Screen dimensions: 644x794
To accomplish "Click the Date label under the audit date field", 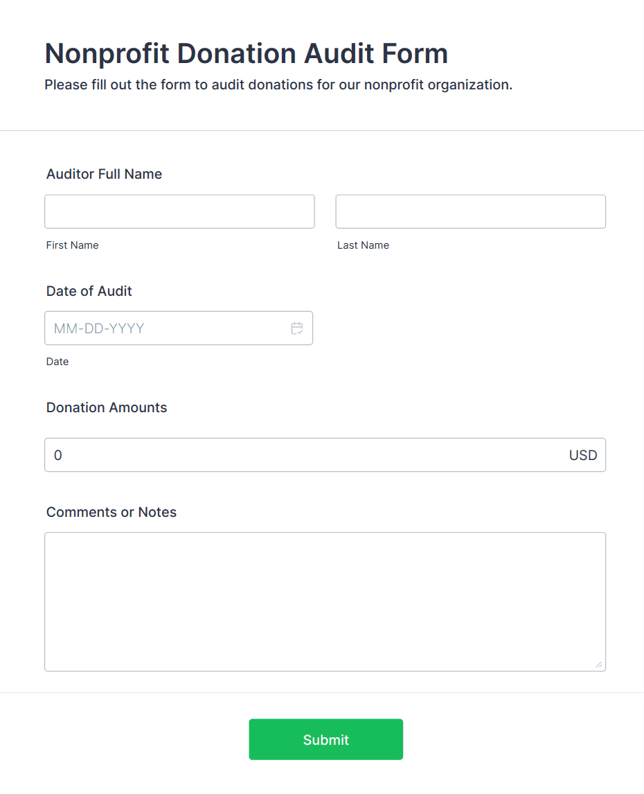I will (x=57, y=361).
